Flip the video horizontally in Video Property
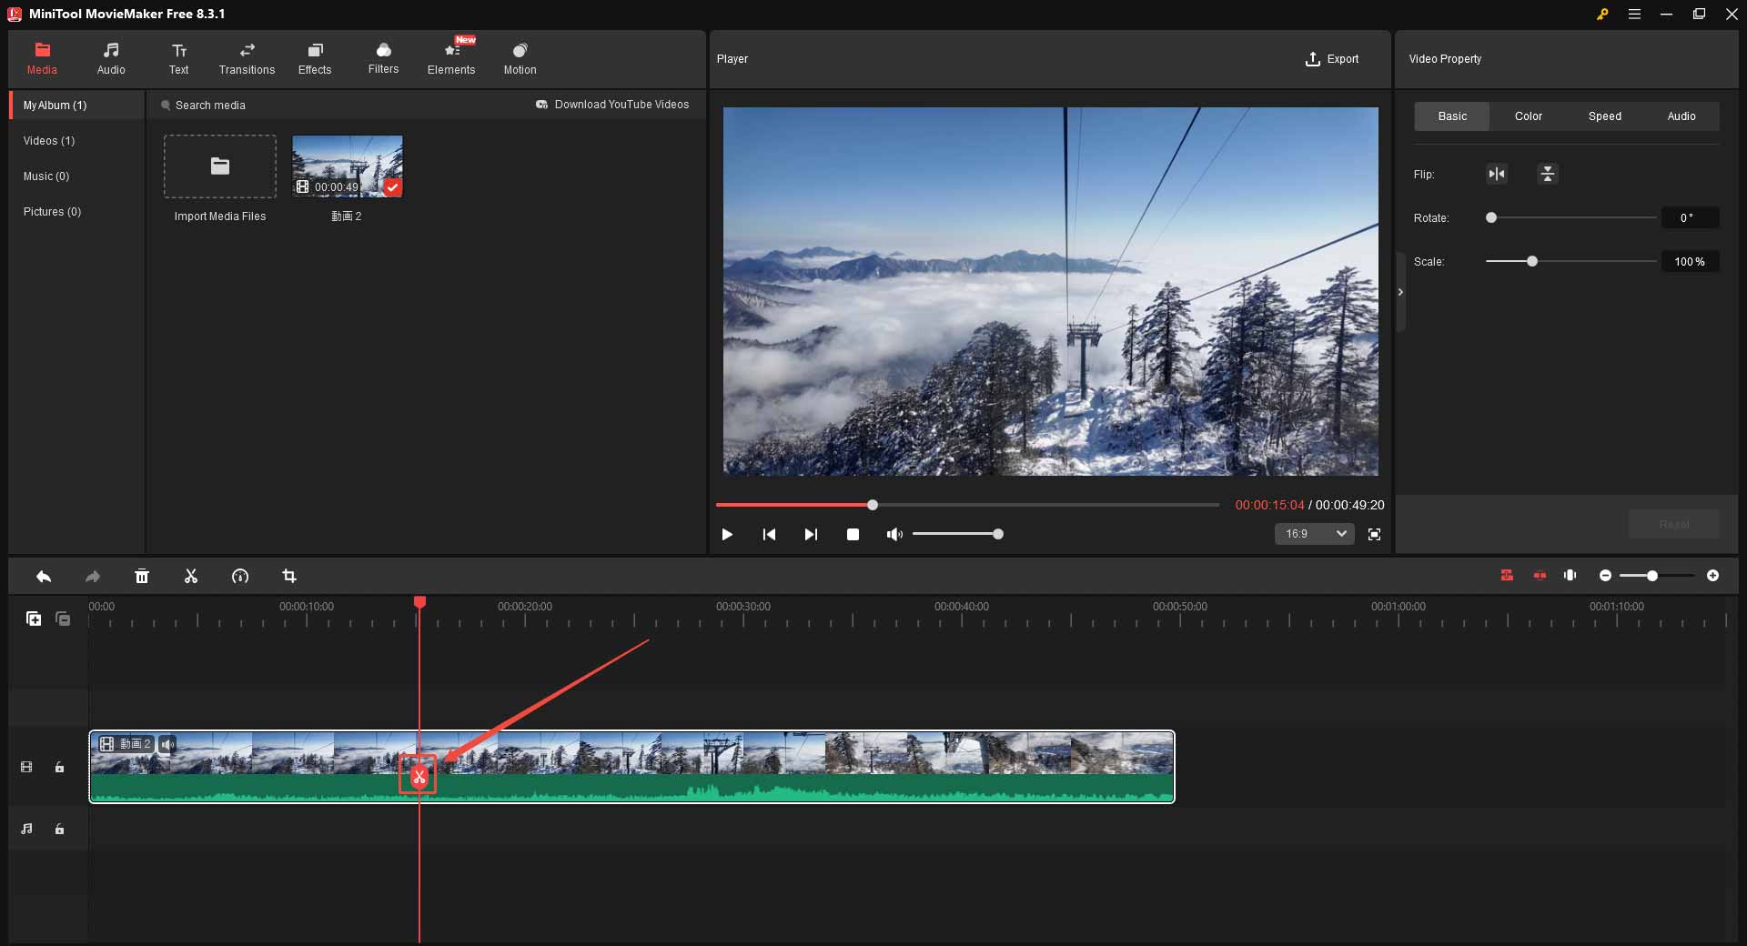The height and width of the screenshot is (946, 1747). pyautogui.click(x=1497, y=174)
